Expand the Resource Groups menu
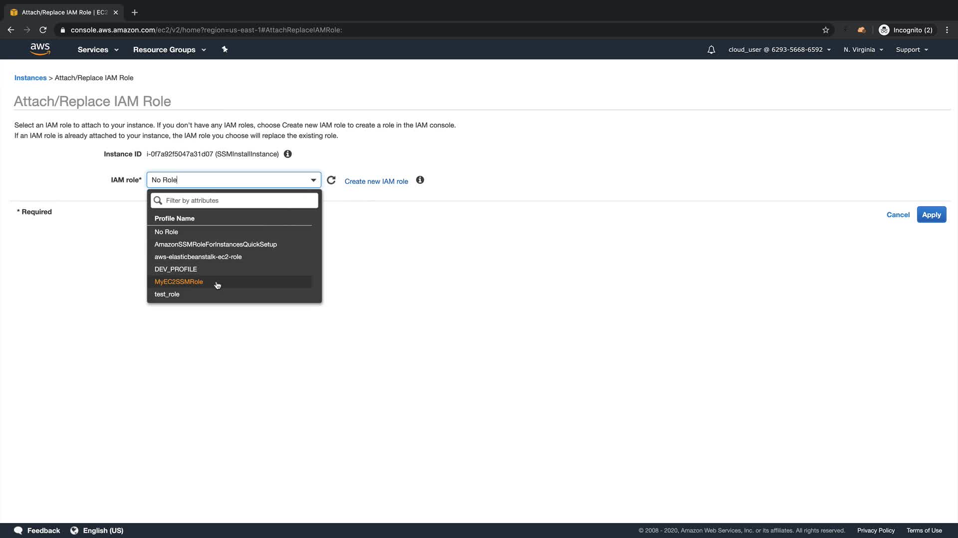 [x=169, y=50]
